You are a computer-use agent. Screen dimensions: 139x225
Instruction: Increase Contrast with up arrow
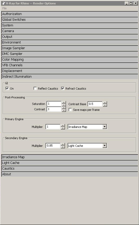click(64, 108)
